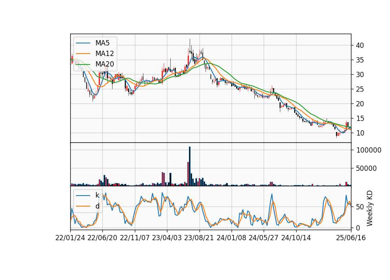Screen dimensions: 390x280
Task: Click the highest candlestick wick above 40
Action: point(190,46)
